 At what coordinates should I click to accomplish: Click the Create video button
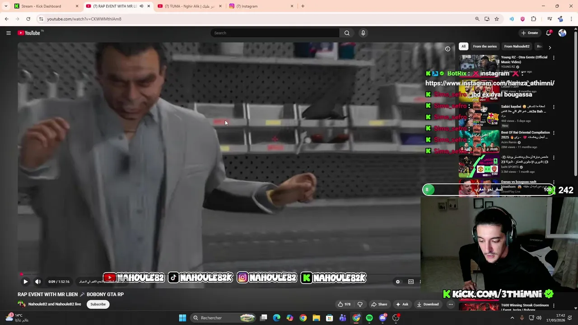[x=530, y=33]
